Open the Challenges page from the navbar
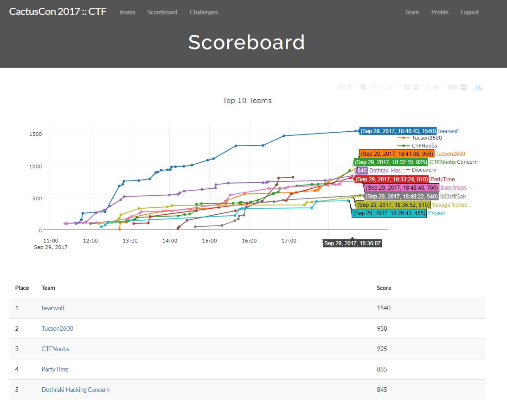 pos(203,12)
